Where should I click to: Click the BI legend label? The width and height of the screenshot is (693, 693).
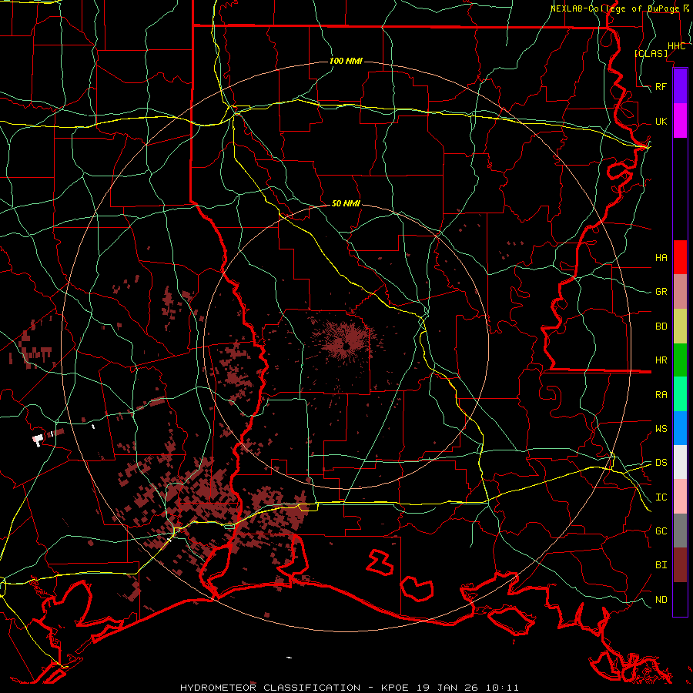661,565
